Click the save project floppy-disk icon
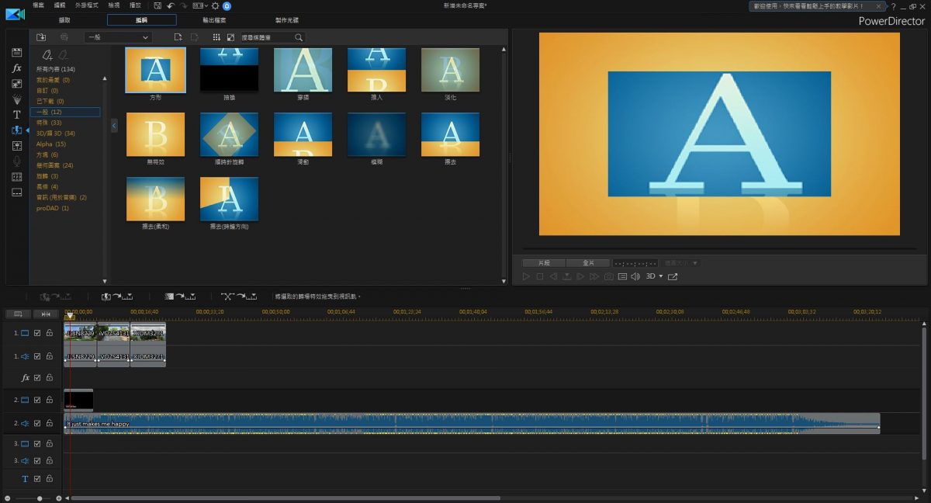This screenshot has width=931, height=503. (157, 5)
